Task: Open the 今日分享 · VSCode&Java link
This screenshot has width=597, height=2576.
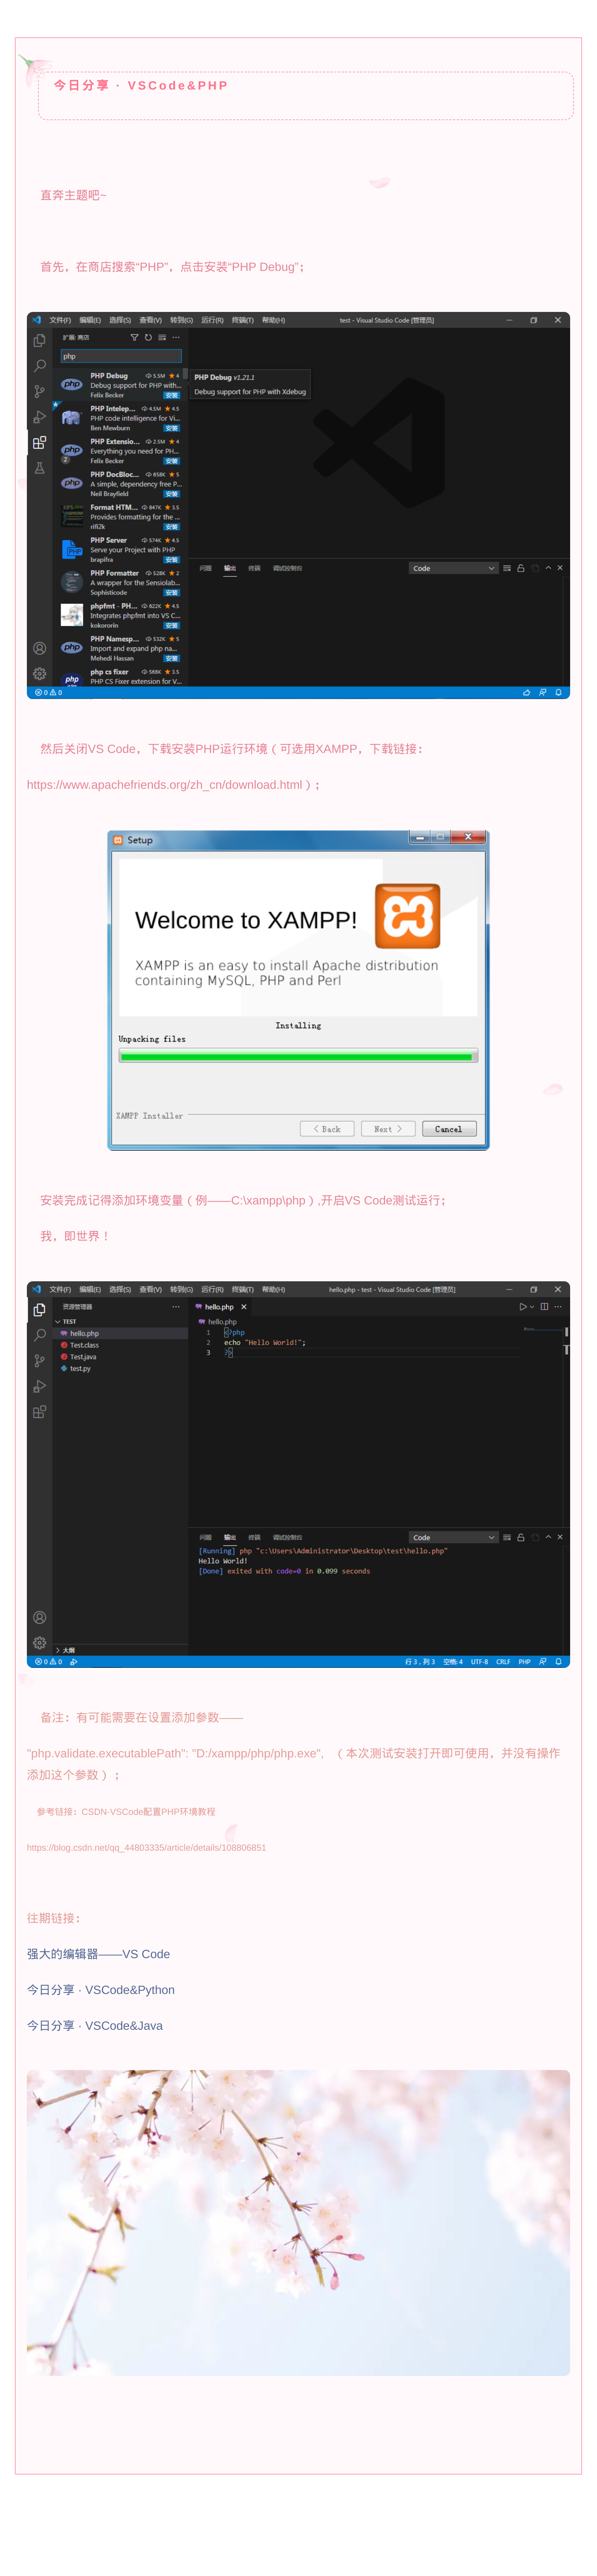Action: [95, 2026]
